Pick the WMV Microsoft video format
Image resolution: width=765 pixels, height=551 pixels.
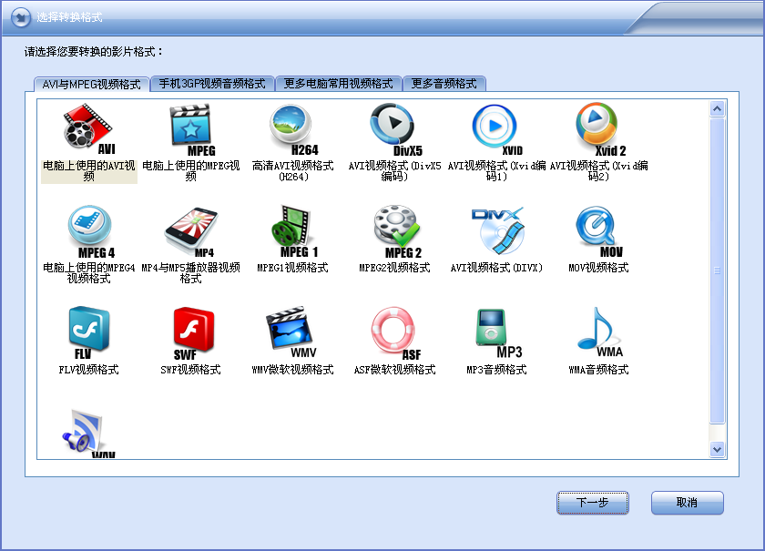coord(292,332)
